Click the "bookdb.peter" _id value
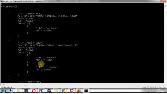167x94 pixels. pyautogui.click(x=35, y=43)
